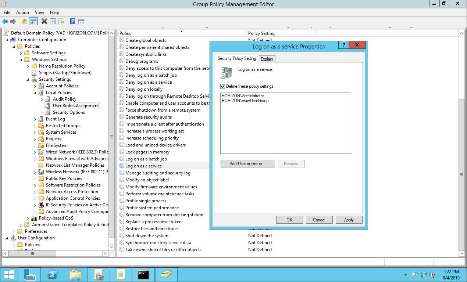Click the Up One Level folder icon

click(x=24, y=22)
